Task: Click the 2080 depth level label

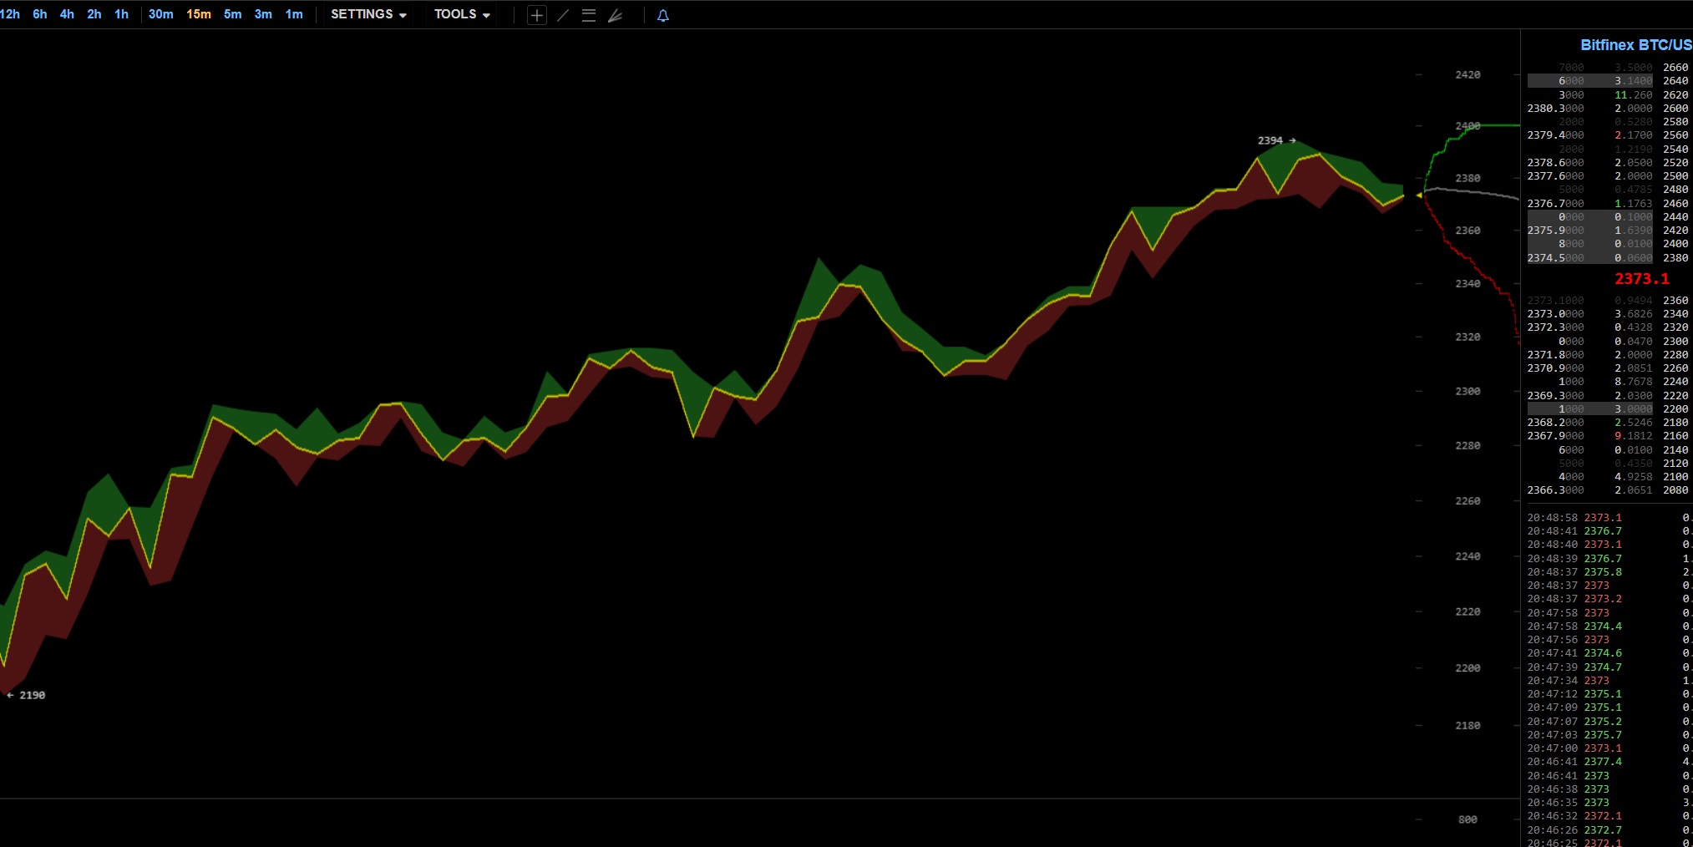Action: tap(1675, 490)
